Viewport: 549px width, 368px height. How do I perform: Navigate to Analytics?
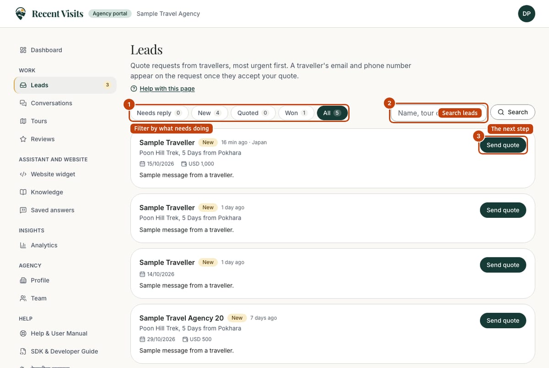pyautogui.click(x=65, y=245)
